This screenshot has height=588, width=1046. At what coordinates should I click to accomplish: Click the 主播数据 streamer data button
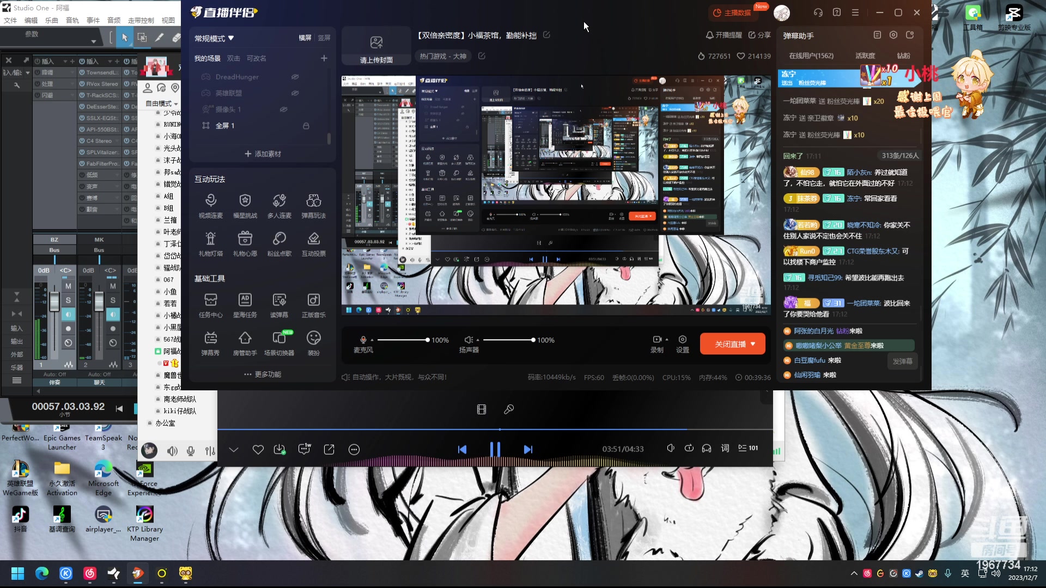coord(732,13)
